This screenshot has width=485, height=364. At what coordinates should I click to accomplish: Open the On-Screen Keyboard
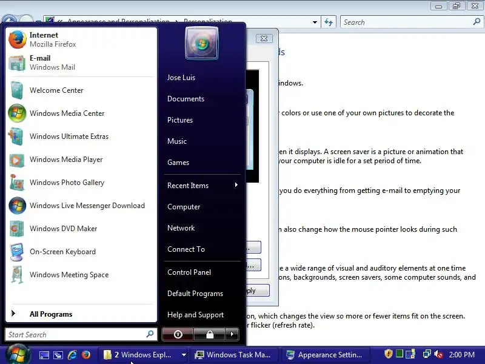point(81,252)
